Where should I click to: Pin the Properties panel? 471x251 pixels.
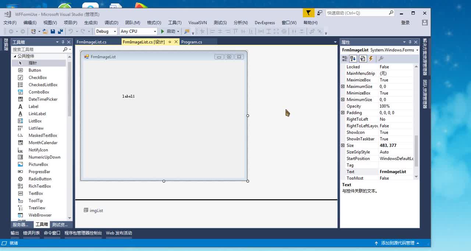point(410,42)
